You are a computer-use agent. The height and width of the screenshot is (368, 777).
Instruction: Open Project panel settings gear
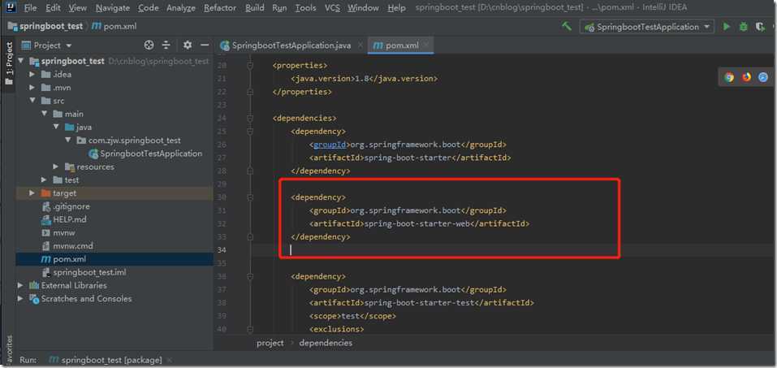pos(188,45)
